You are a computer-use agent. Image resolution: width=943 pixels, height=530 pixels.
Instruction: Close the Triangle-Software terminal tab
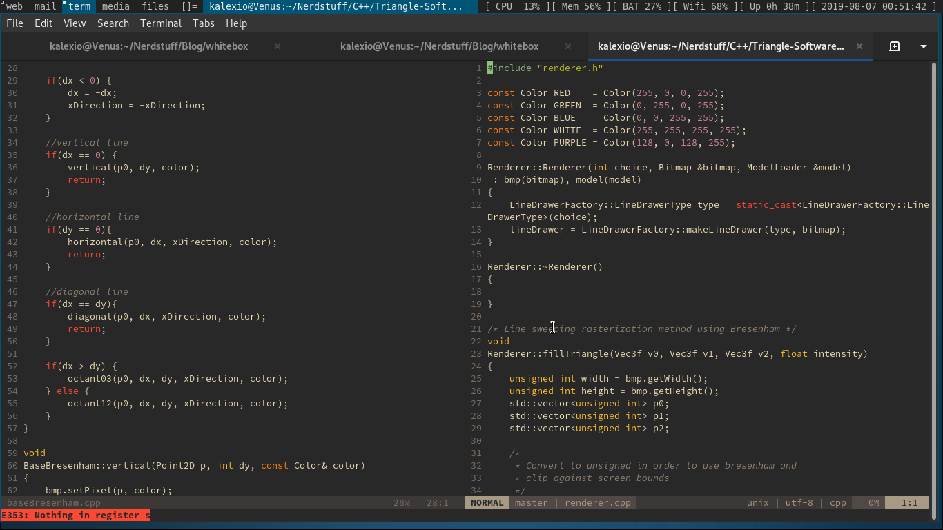(x=859, y=46)
